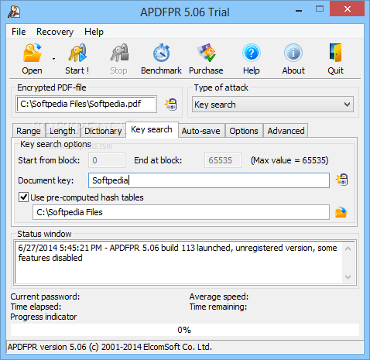Viewport: 370px width, 360px height.
Task: Click the End at block field
Action: pyautogui.click(x=223, y=160)
